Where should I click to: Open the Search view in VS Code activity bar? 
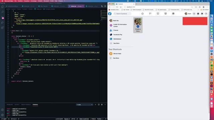(2, 12)
